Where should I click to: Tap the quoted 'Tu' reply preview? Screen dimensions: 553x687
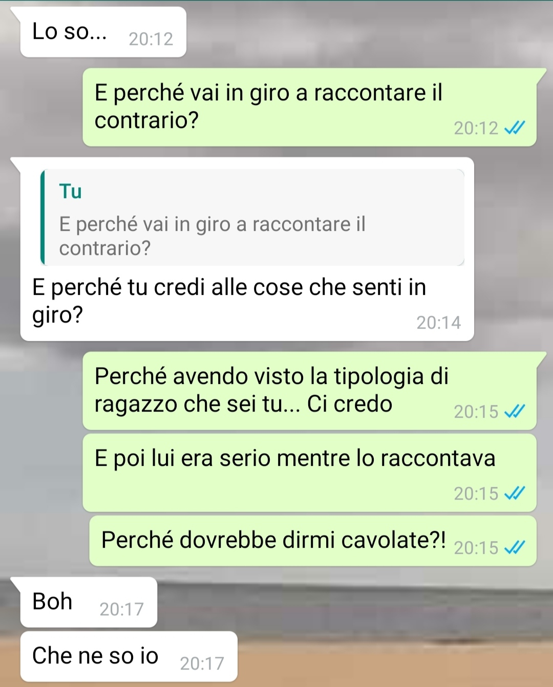[252, 218]
